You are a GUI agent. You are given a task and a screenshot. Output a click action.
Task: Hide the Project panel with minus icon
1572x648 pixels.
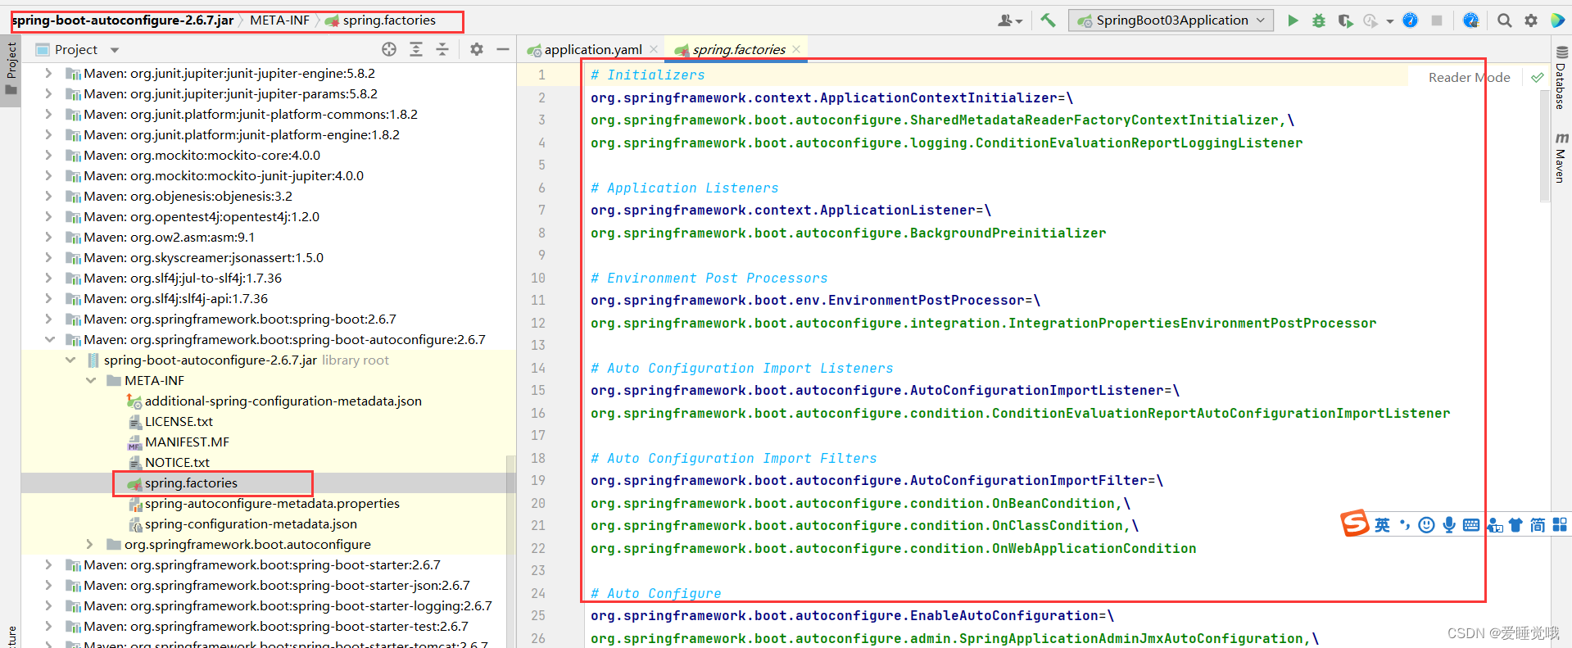click(x=503, y=49)
